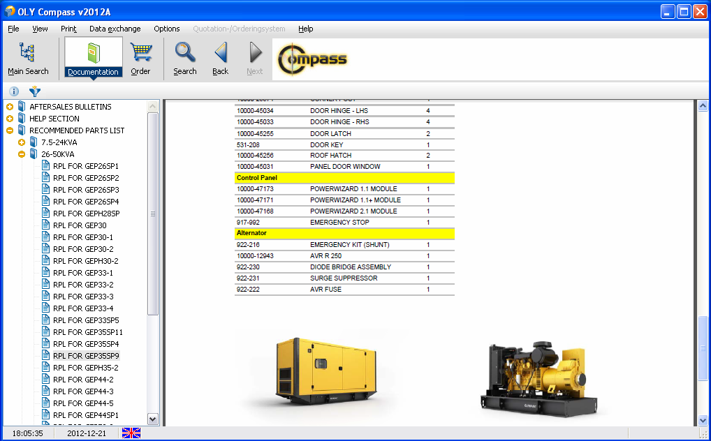Open RPL FOR GEP30-2

[x=83, y=249]
